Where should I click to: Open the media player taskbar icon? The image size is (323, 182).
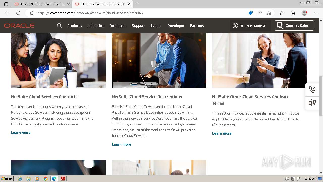[x=37, y=179]
